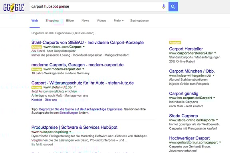Expand arrow beside holzer-wintergarten.de URL
Screen dimensions: 230x153
click(x=213, y=76)
